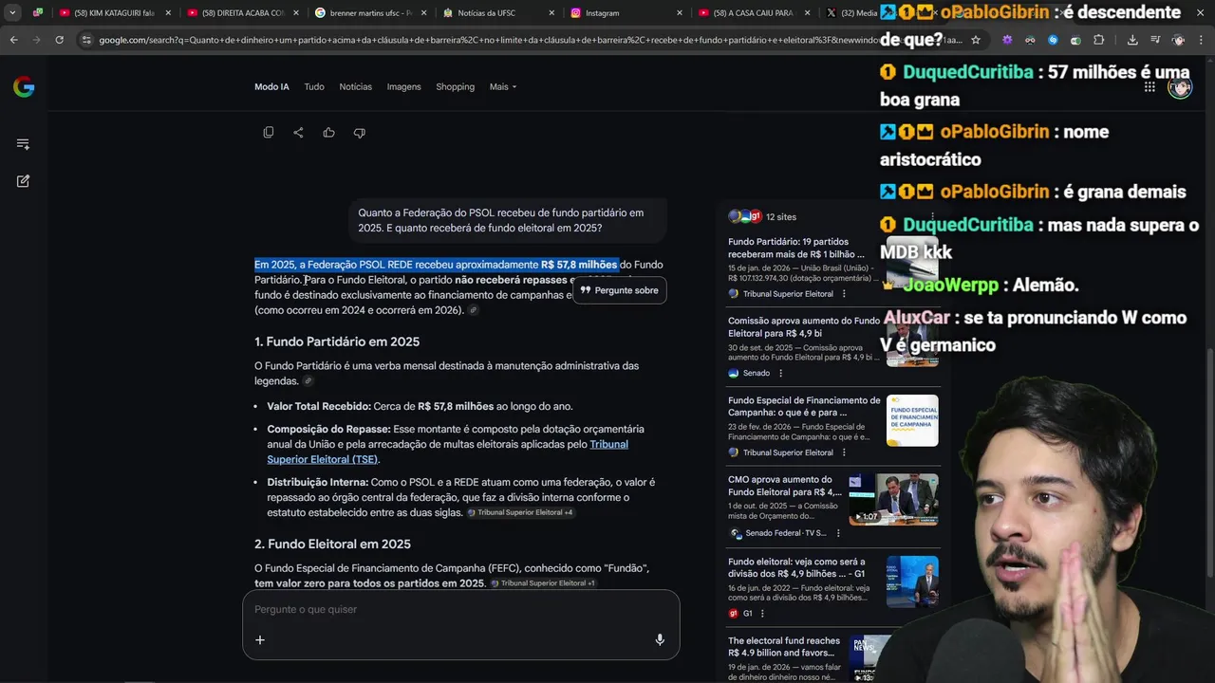The image size is (1215, 683).
Task: Bookmark this page with star icon
Action: (976, 40)
